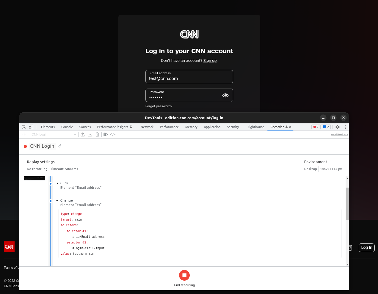
Task: Close the DevTools window
Action: [x=344, y=118]
